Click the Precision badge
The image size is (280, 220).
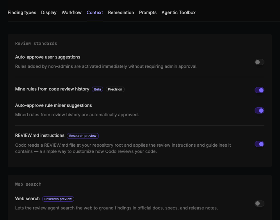pos(115,89)
